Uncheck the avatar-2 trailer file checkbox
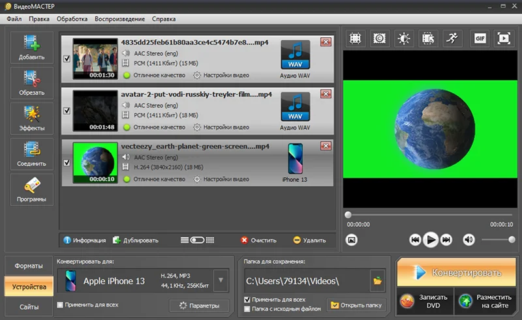522x320 pixels. (x=67, y=111)
